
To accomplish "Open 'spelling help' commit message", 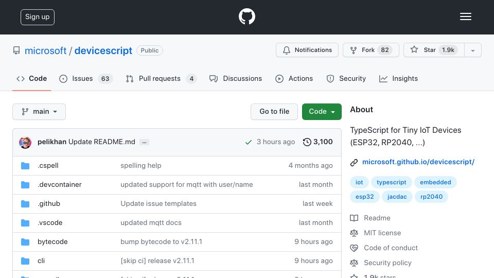I will 141,165.
